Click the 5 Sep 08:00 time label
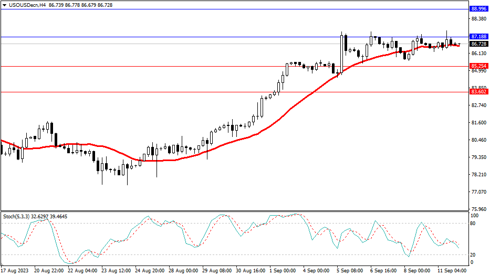This screenshot has height=276, width=490. pyautogui.click(x=350, y=271)
